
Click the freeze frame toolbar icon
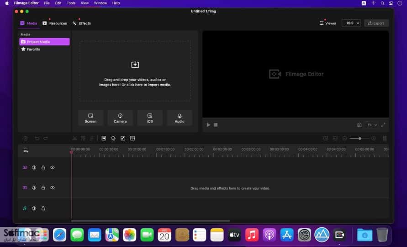(x=104, y=138)
